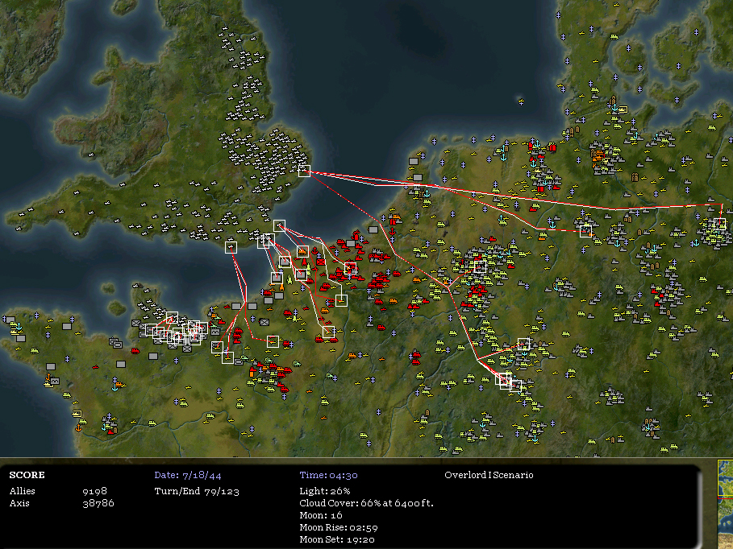
Task: Click the yellow-framed ship icon on the French Atlantic coast
Action: pyautogui.click(x=77, y=414)
